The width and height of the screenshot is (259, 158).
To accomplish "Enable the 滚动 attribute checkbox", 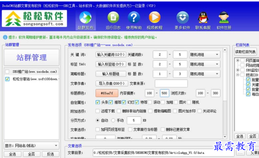I will click(150, 102).
